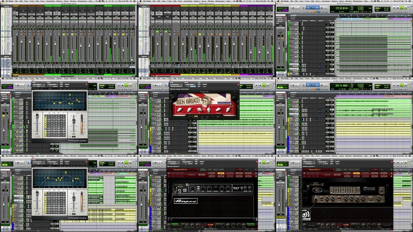
Task: Open preset selector on bottom-left Q10 plugin header
Action: pos(52,162)
